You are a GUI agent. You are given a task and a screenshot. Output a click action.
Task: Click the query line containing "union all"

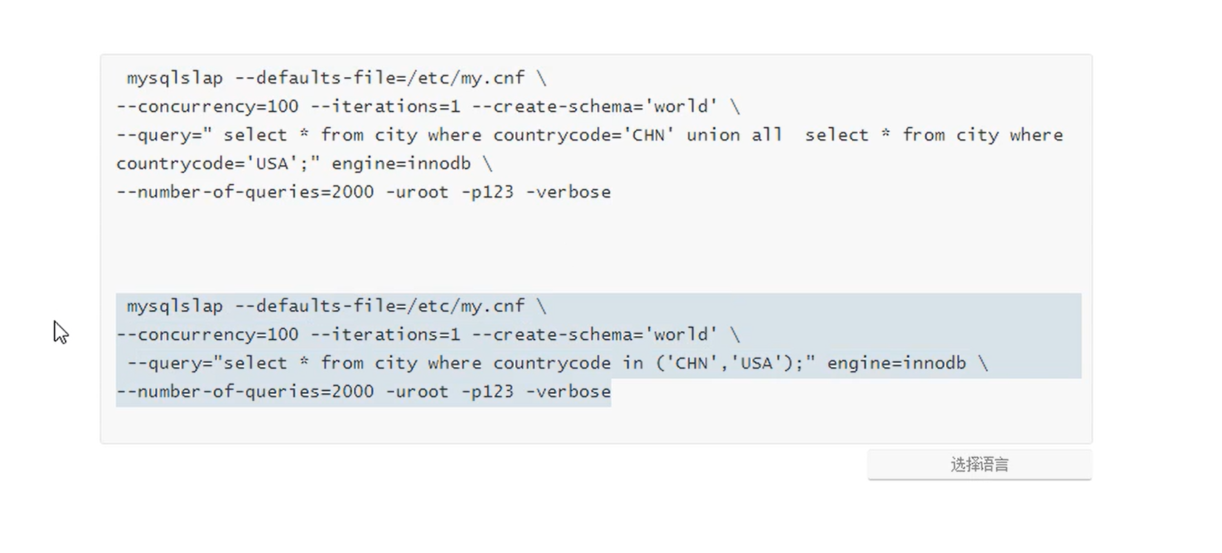click(x=590, y=135)
